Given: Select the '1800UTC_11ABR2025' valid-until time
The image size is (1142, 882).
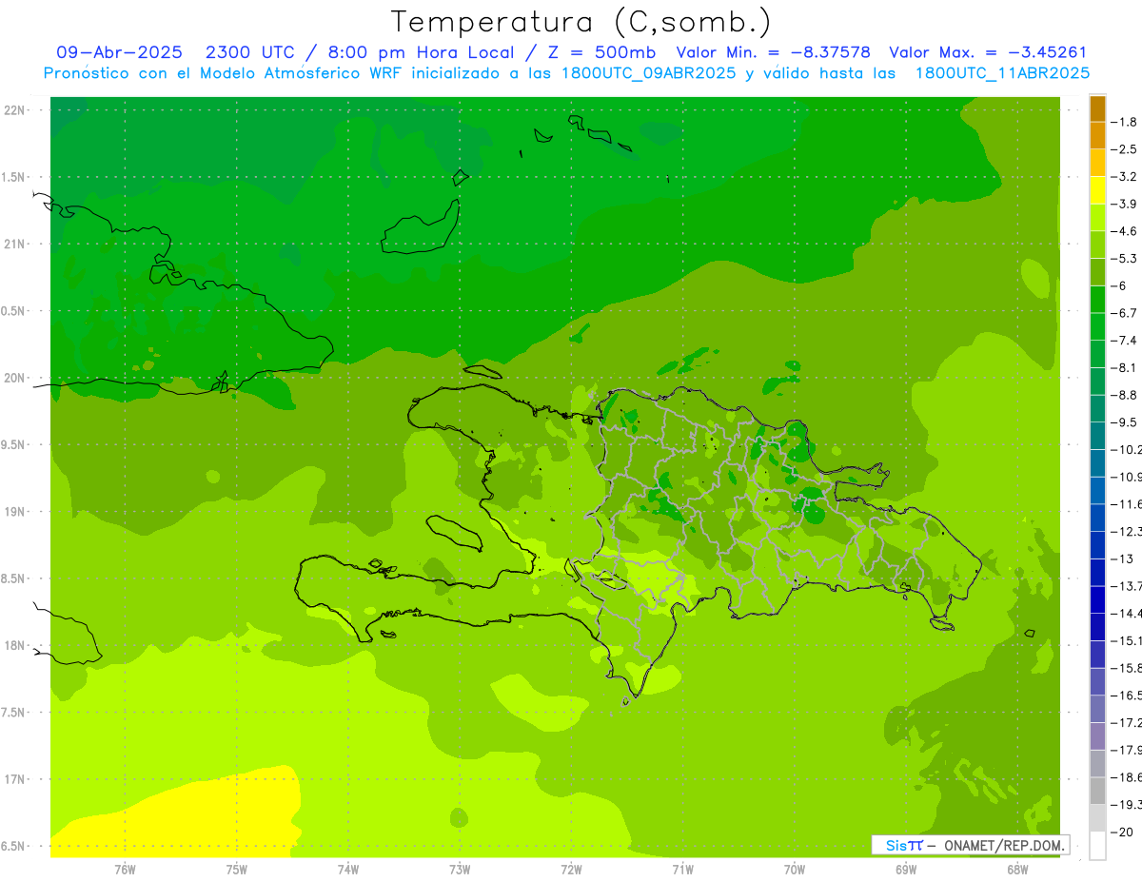Looking at the screenshot, I should [x=1002, y=73].
